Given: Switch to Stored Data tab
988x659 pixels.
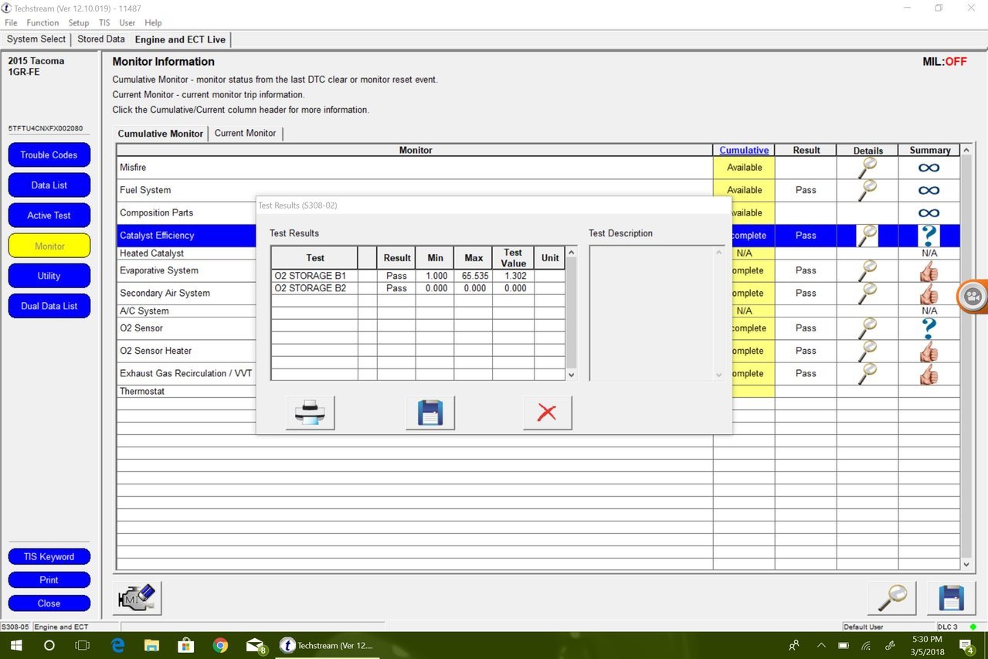Looking at the screenshot, I should coord(101,39).
